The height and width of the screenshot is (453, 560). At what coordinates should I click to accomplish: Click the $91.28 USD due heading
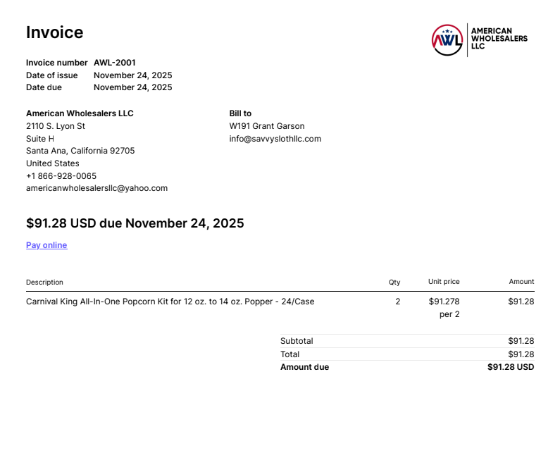135,223
